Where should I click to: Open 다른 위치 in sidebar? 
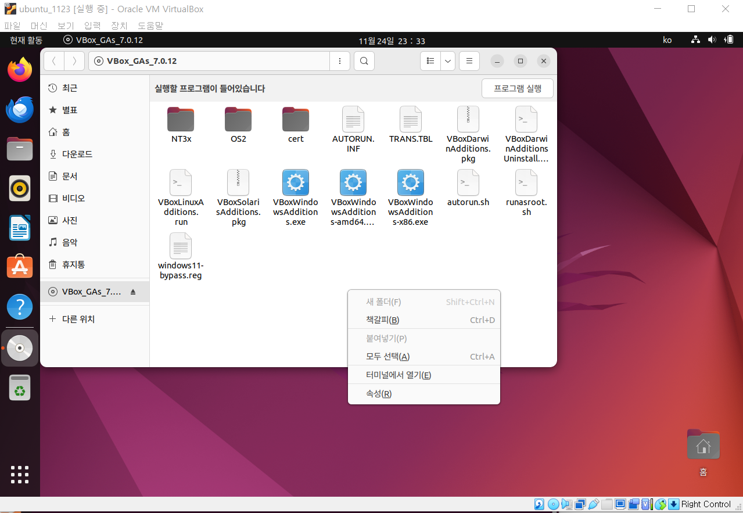tap(95, 319)
